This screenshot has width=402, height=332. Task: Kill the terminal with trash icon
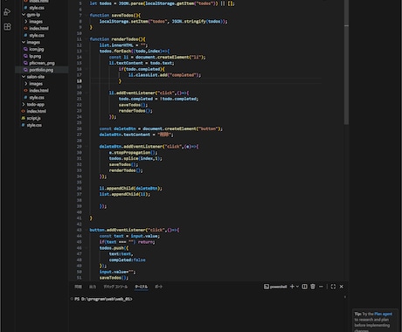pos(313,287)
